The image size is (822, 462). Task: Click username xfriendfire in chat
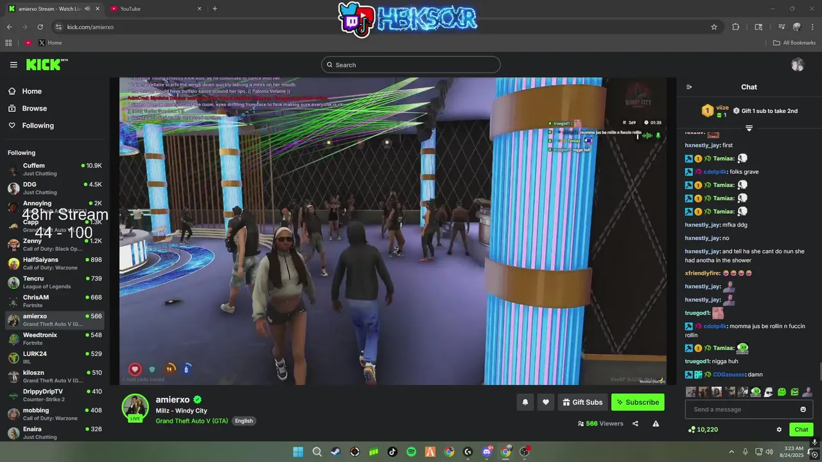pos(702,273)
